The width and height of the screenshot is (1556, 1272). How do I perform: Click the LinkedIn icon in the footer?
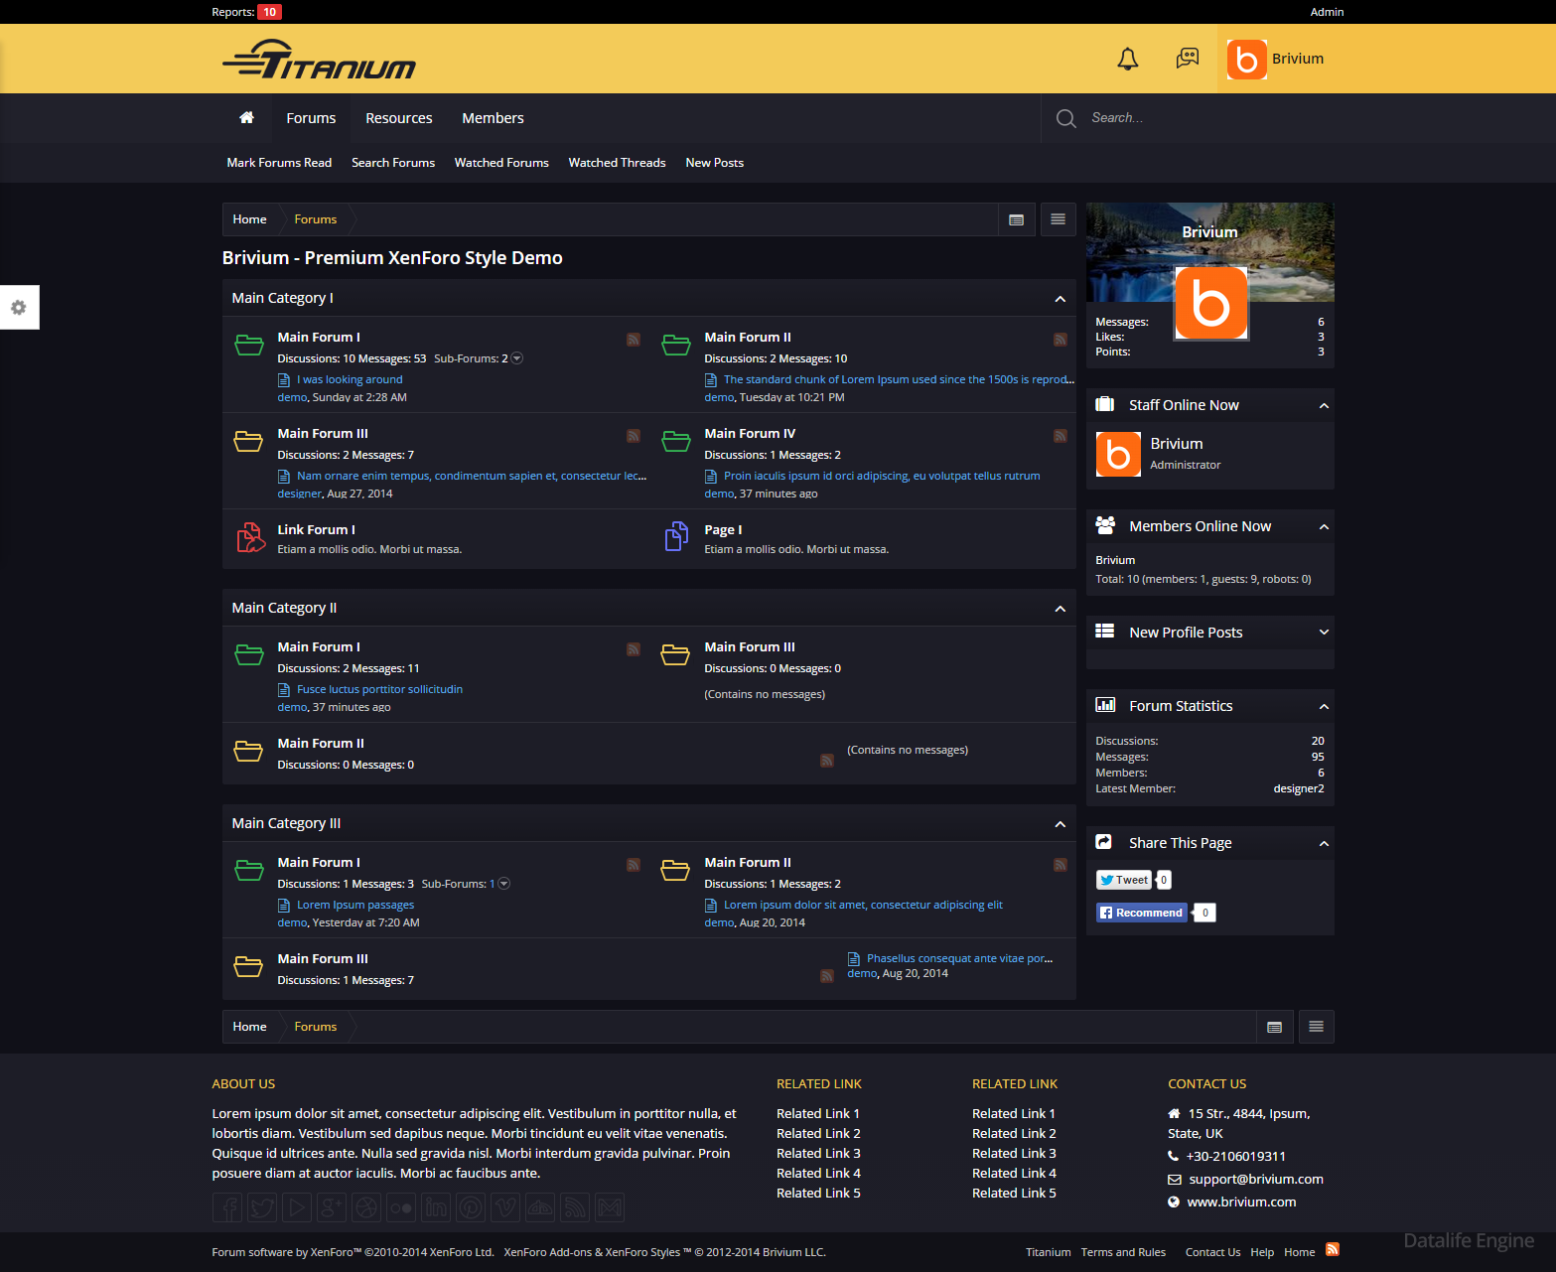[436, 1207]
